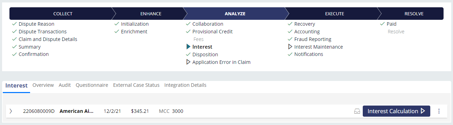Select the EXECUTE stage chevron header
The height and width of the screenshot is (125, 453).
click(334, 14)
